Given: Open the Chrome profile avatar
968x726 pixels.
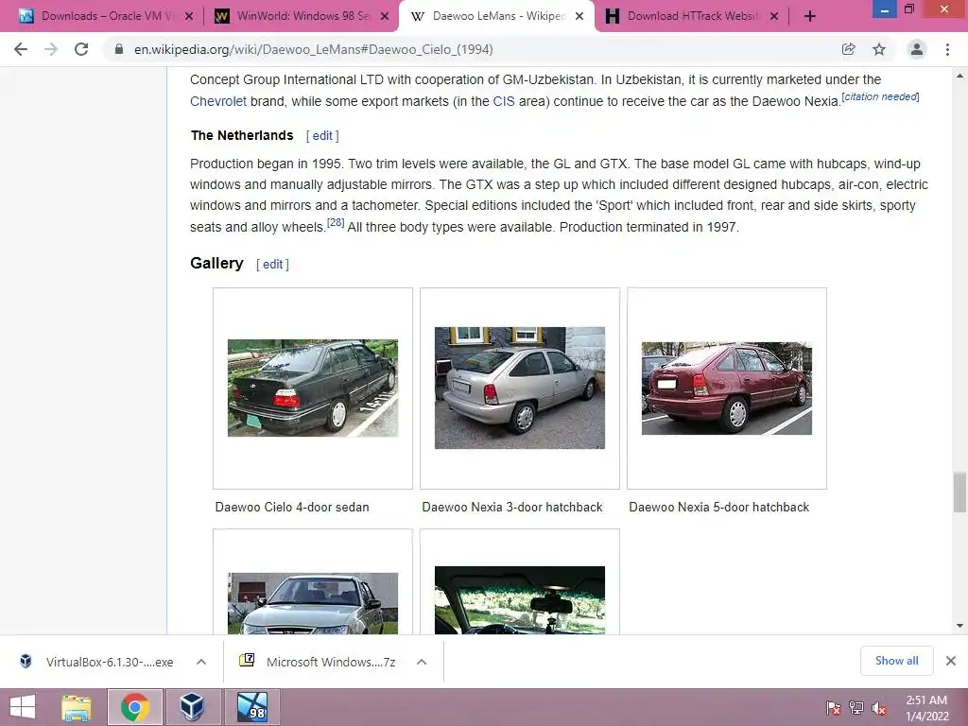Looking at the screenshot, I should pos(917,49).
